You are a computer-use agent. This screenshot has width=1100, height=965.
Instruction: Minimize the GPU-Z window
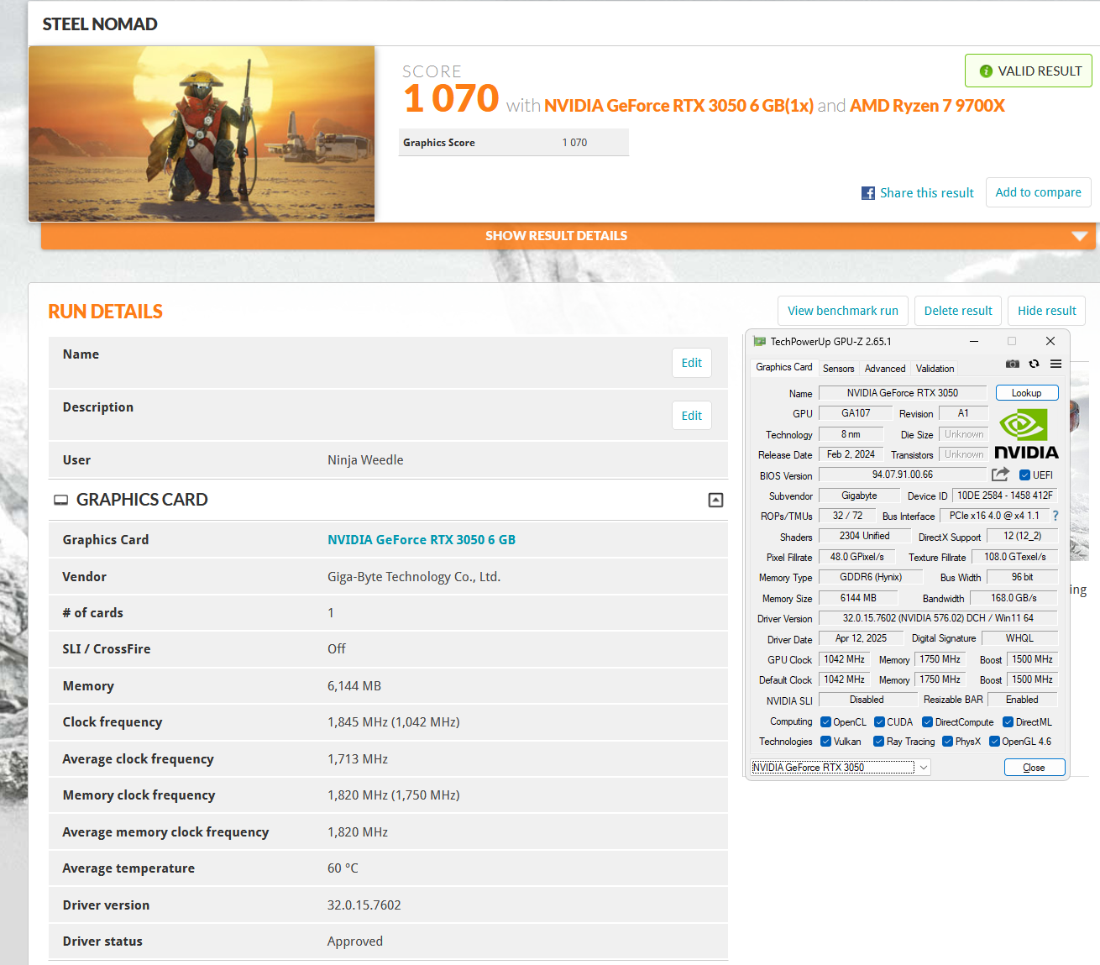click(974, 341)
